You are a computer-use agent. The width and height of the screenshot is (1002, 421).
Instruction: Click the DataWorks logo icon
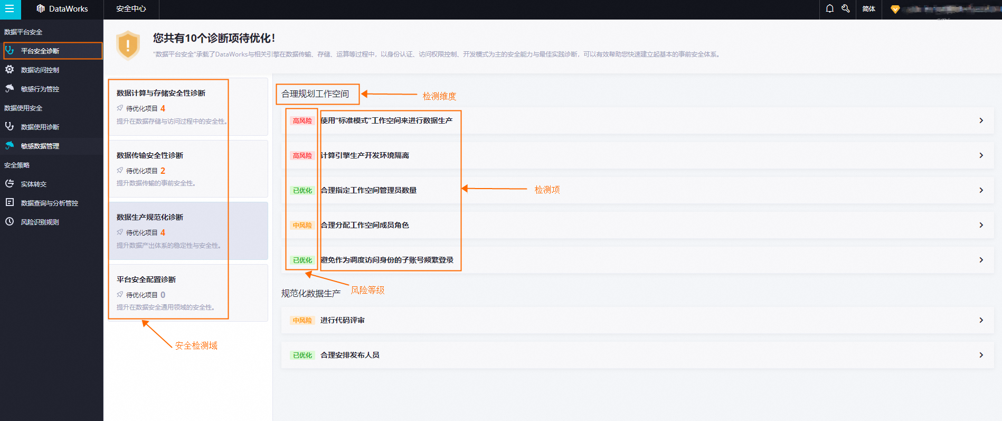pyautogui.click(x=41, y=9)
